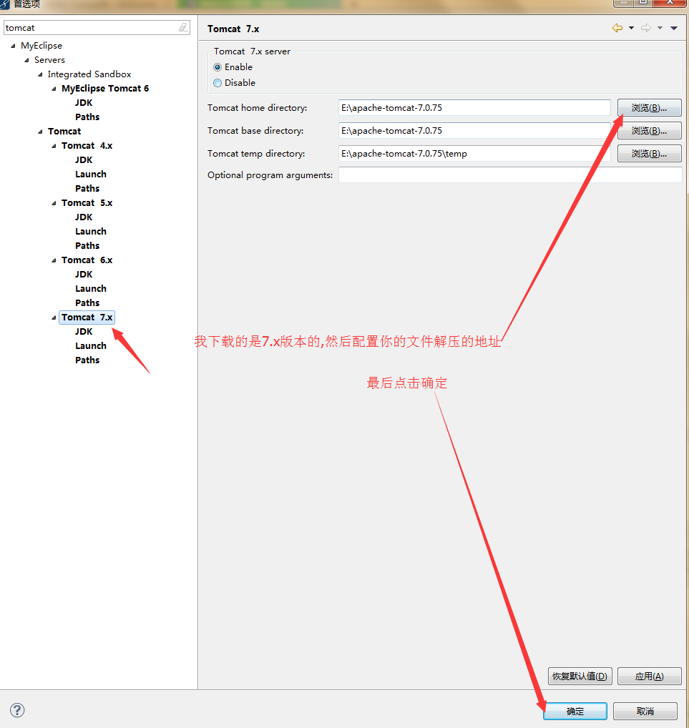This screenshot has width=689, height=728.
Task: Click the Tomcat home directory field
Action: pos(474,108)
